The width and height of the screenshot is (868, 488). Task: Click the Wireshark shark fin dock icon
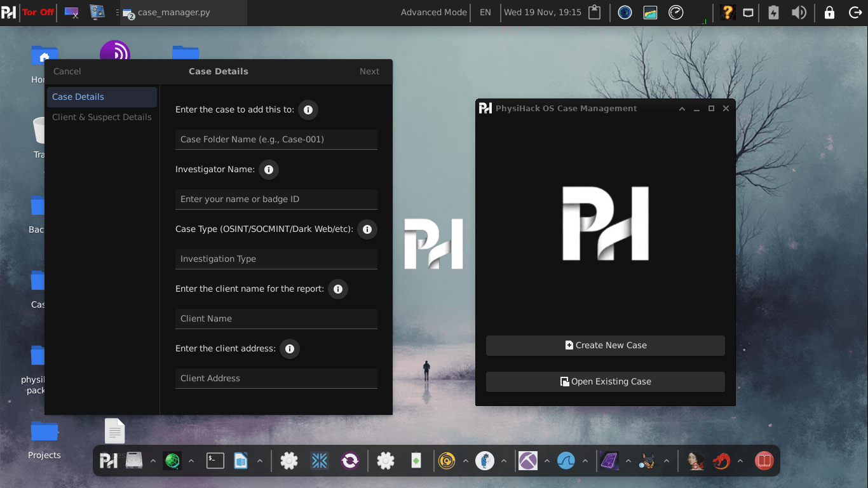[566, 461]
